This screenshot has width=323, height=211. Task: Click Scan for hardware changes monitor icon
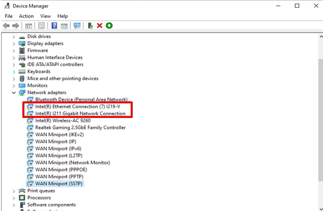click(77, 26)
